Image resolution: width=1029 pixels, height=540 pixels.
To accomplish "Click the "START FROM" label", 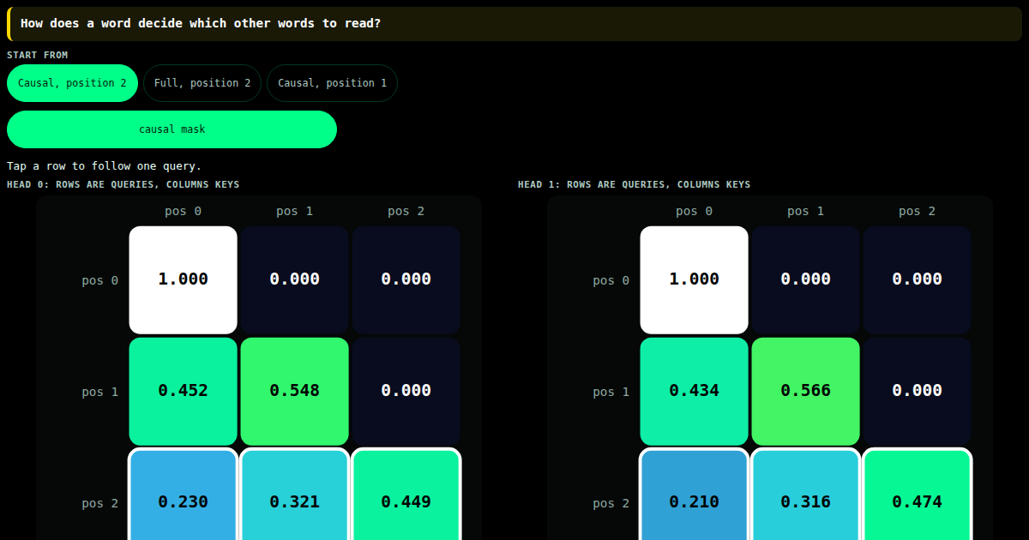I will pyautogui.click(x=38, y=55).
